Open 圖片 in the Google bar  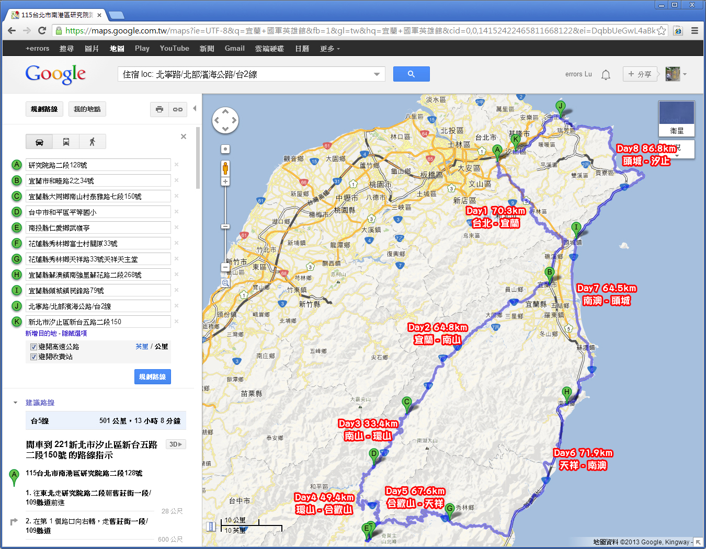(92, 49)
